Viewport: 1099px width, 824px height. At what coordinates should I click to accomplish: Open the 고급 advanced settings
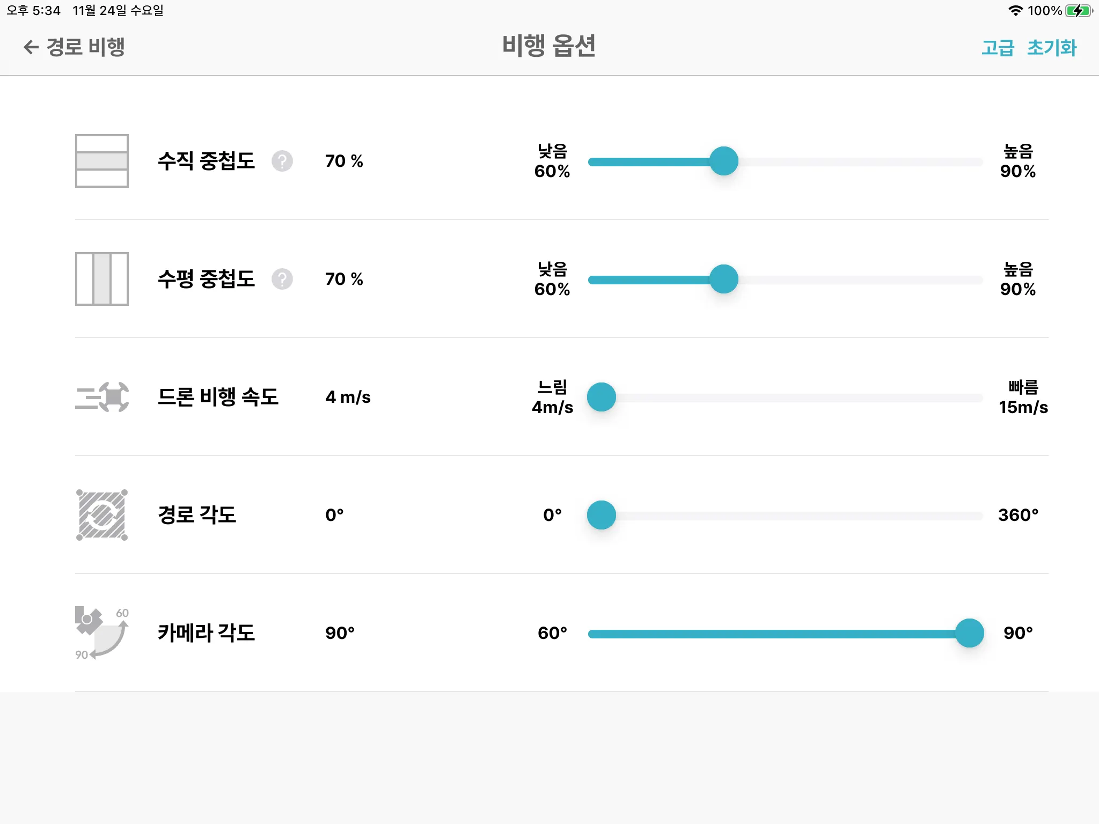coord(998,48)
